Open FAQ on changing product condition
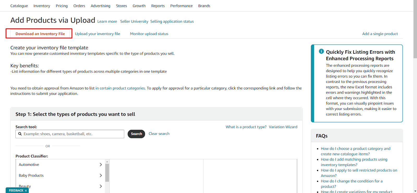Image resolution: width=417 pixels, height=193 pixels. click(x=352, y=184)
